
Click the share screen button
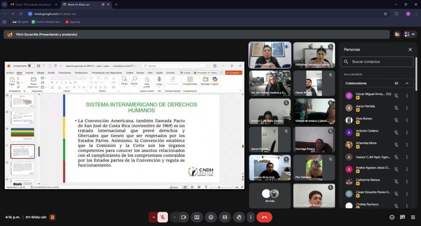click(x=197, y=217)
